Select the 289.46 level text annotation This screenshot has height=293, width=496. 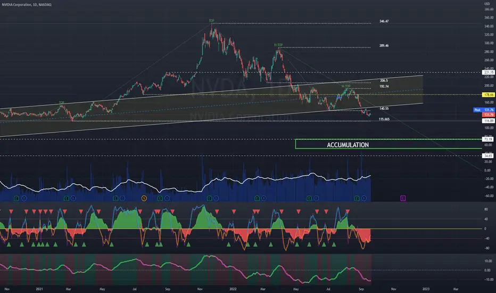click(x=384, y=46)
